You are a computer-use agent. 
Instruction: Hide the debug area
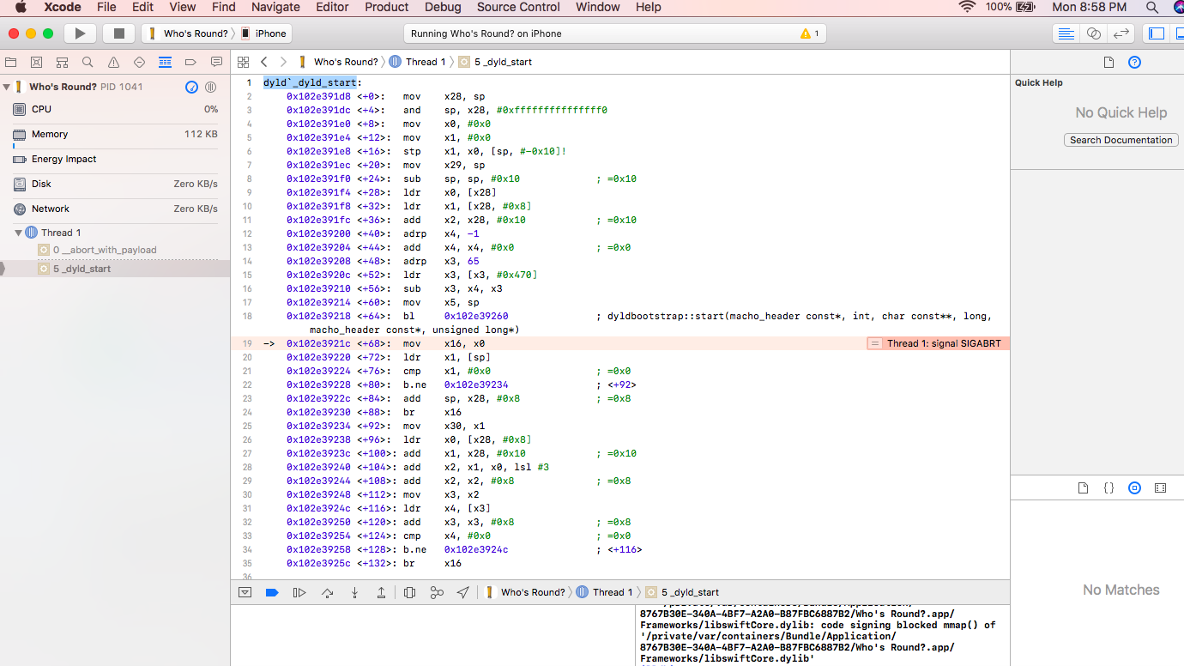click(x=245, y=592)
